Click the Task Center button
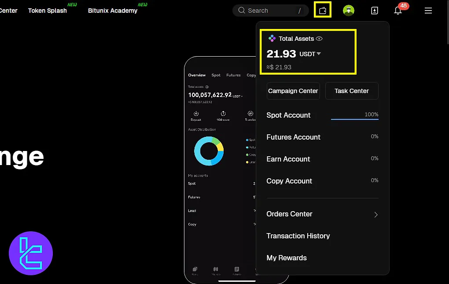This screenshot has width=449, height=284. [x=352, y=91]
